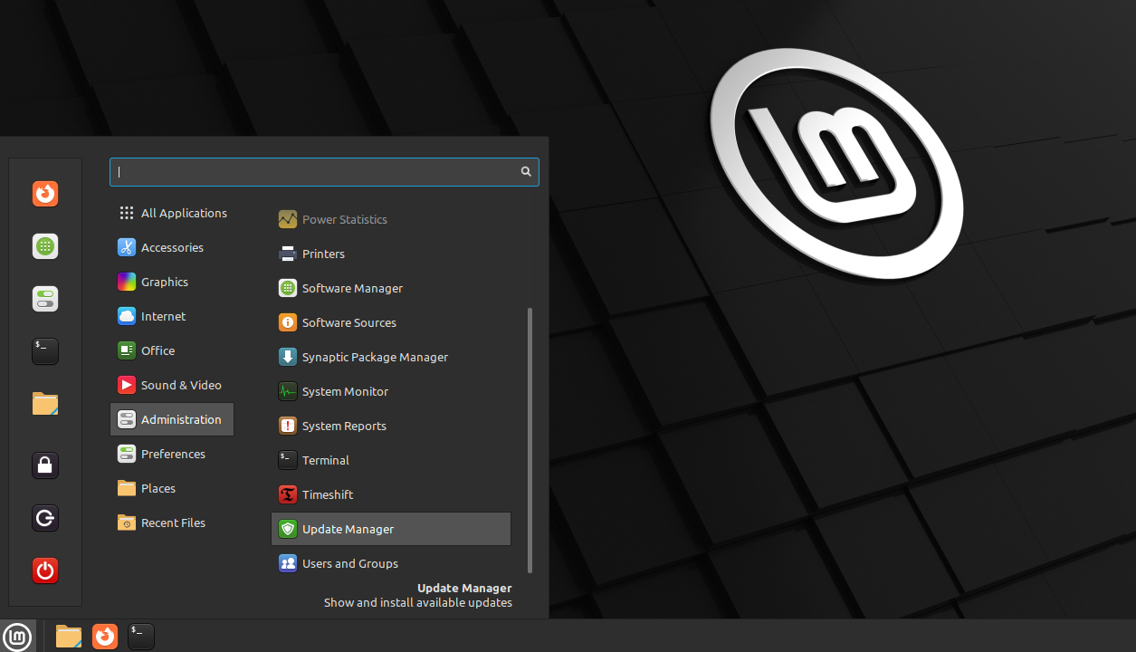
Task: Open the Office category
Action: point(172,350)
